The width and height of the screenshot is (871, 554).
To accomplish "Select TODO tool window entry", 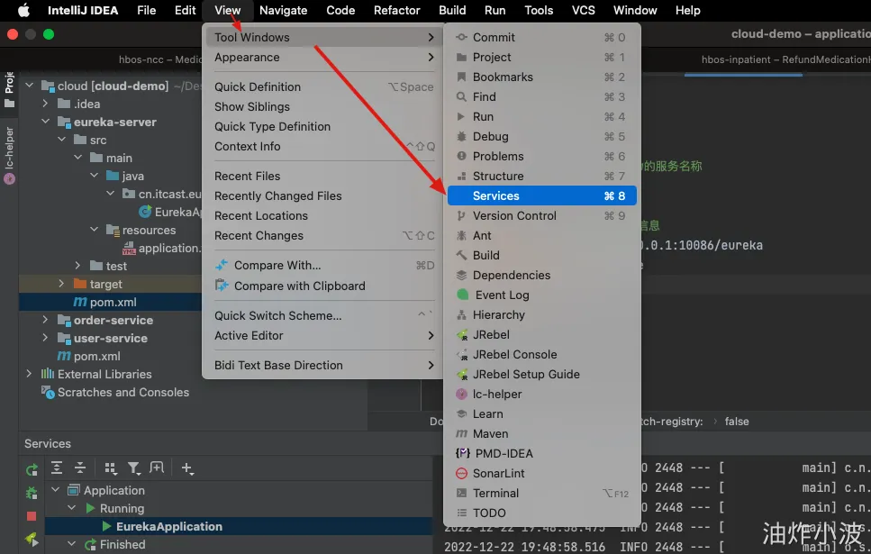I will (x=541, y=513).
